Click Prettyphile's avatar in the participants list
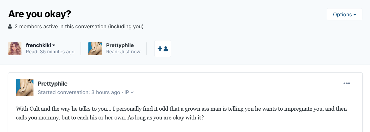Screen dimensions: 370x132 point(95,49)
